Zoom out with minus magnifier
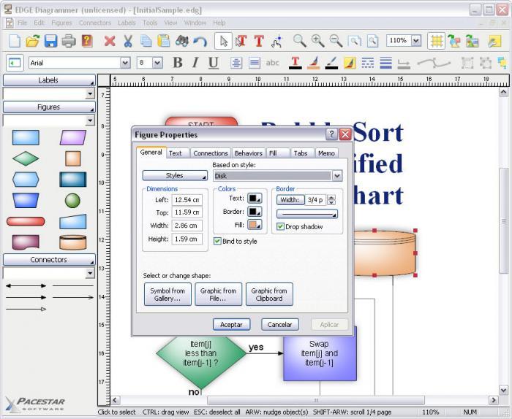Viewport: 512px width, 419px height. pos(336,41)
